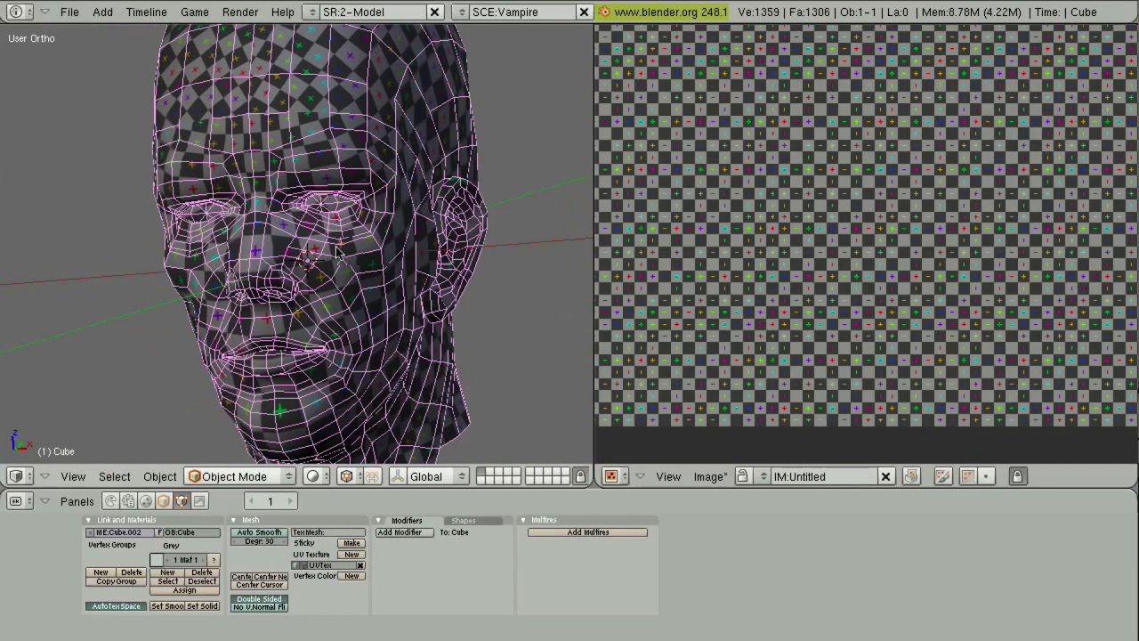Toggle the Double Sided option
The image size is (1139, 641).
[259, 599]
